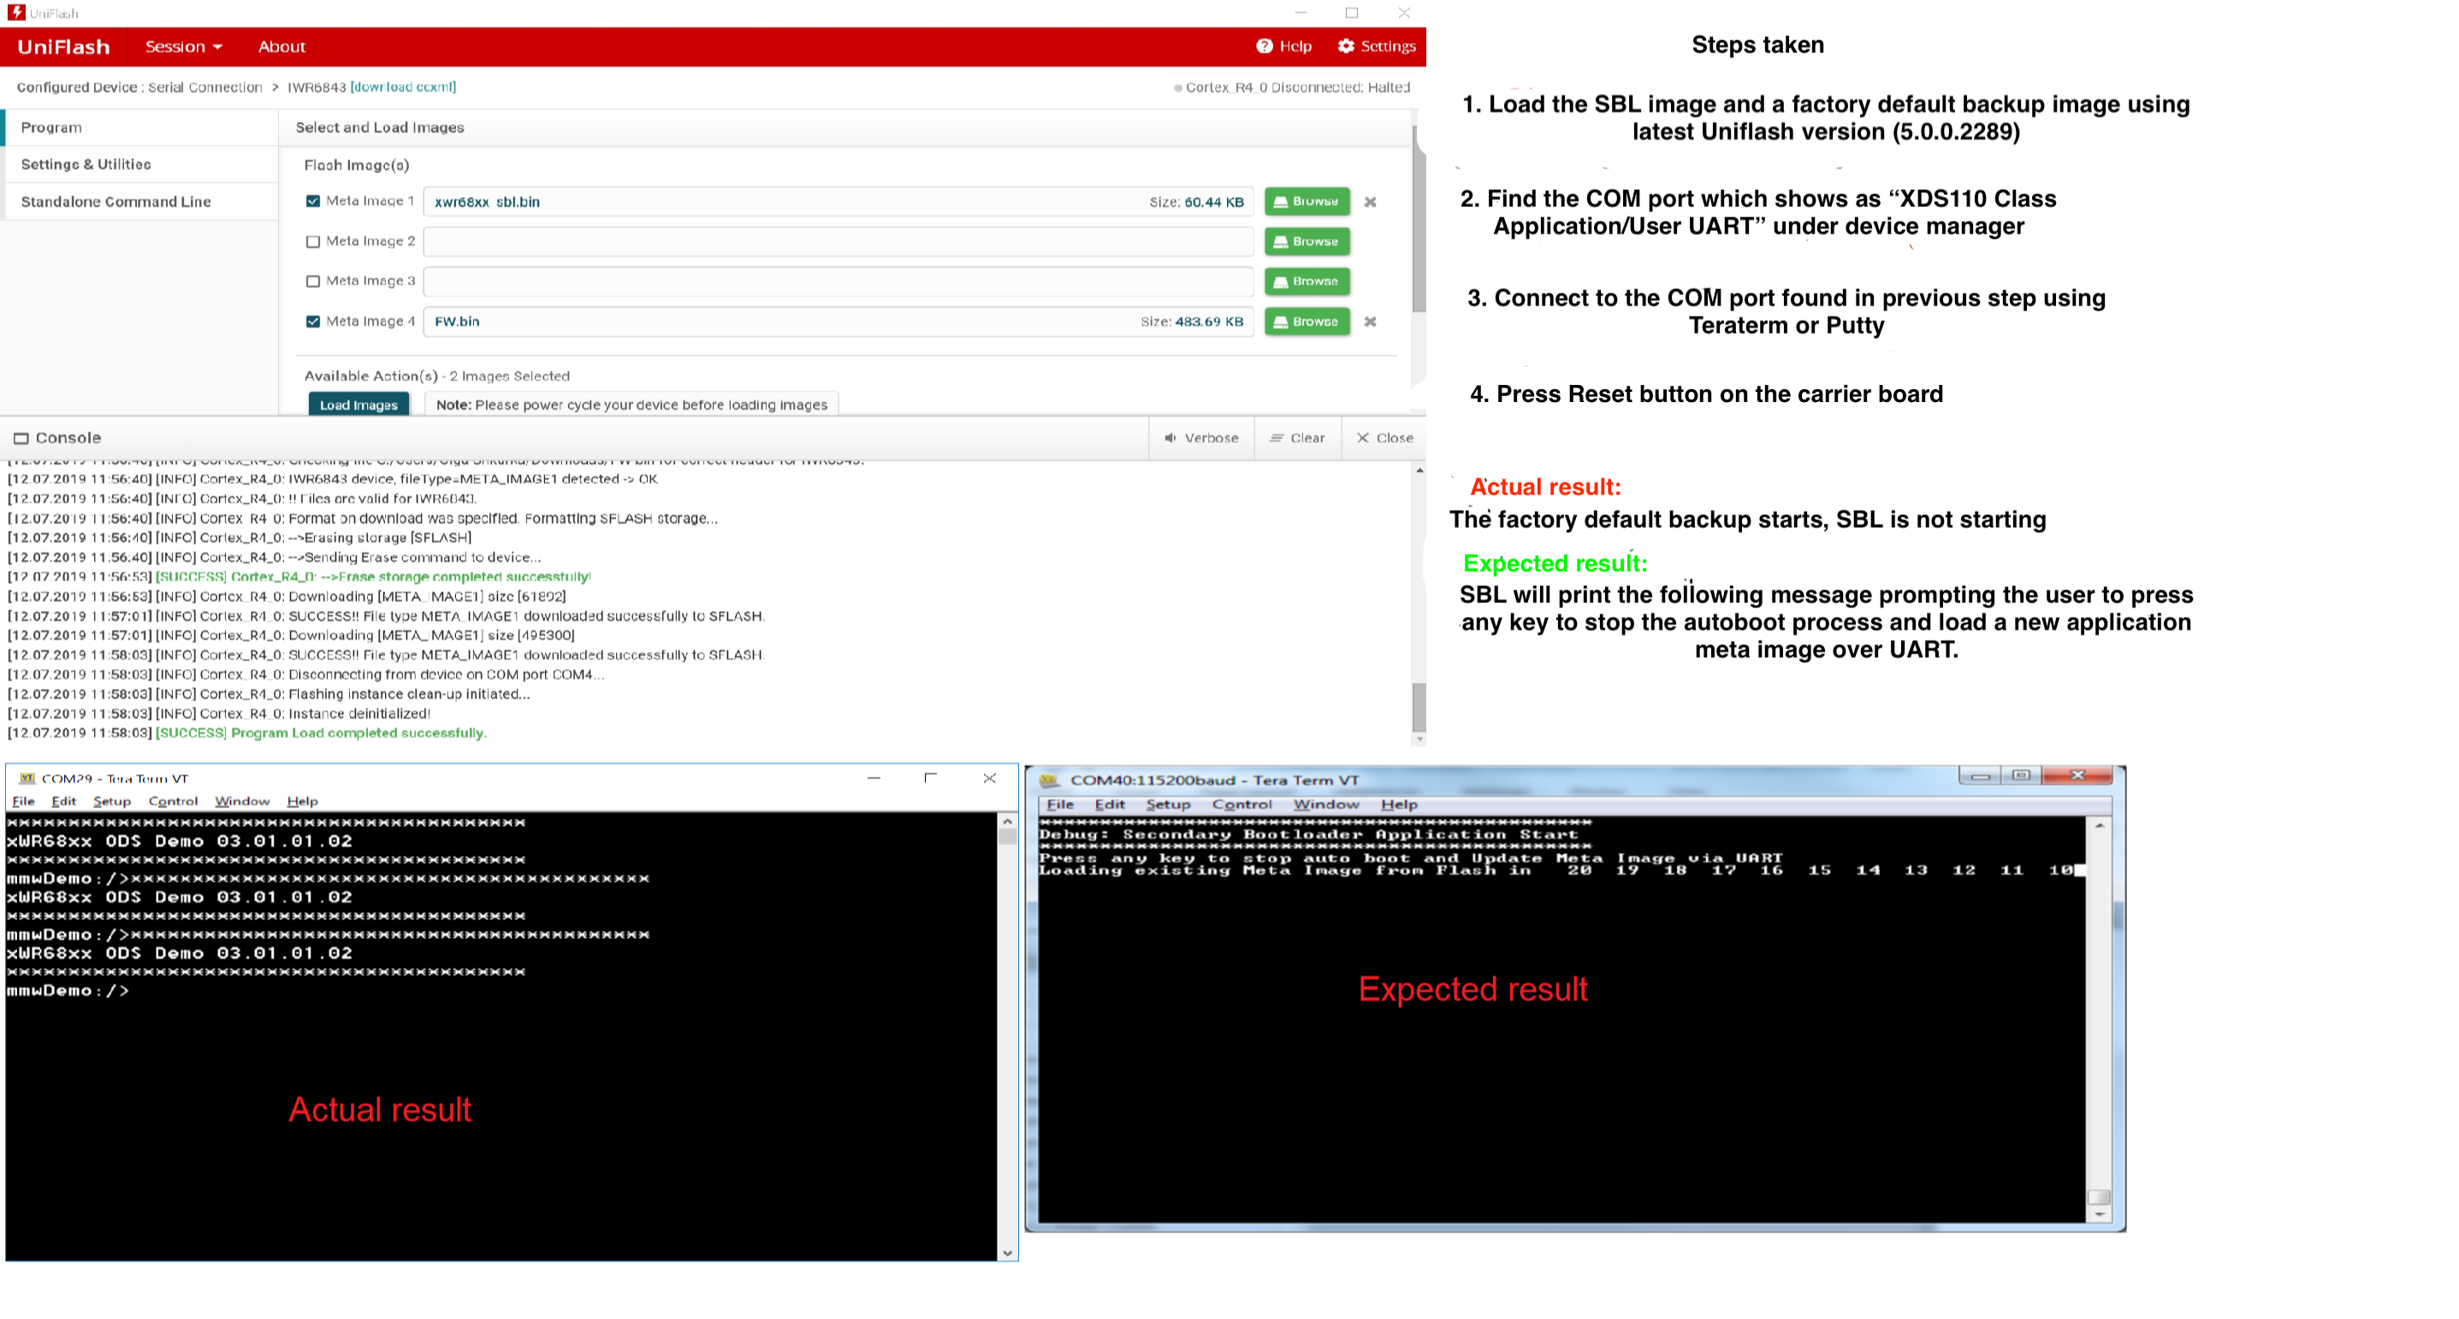Open Help via question mark icon

(1265, 46)
